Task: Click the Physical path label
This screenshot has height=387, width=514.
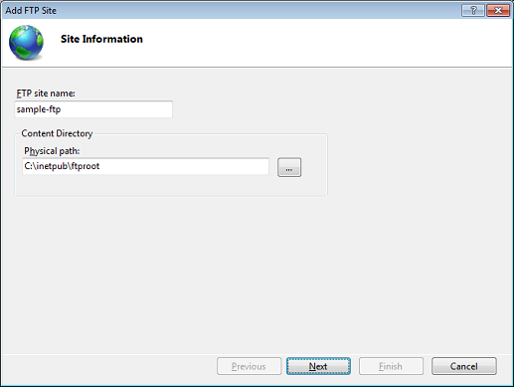Action: pyautogui.click(x=52, y=151)
